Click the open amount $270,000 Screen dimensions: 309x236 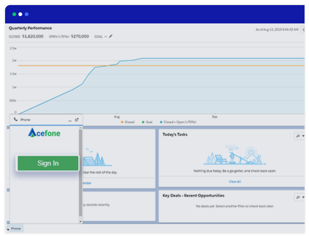click(x=80, y=36)
